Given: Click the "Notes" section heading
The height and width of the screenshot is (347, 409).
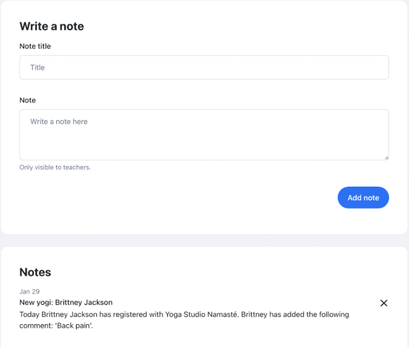Looking at the screenshot, I should click(x=35, y=272).
